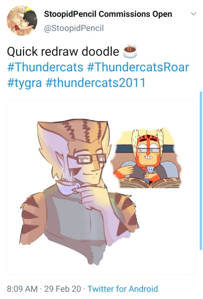Open the @StoopidPencil handle
Screen dimensions: 203x299
pyautogui.click(x=74, y=28)
